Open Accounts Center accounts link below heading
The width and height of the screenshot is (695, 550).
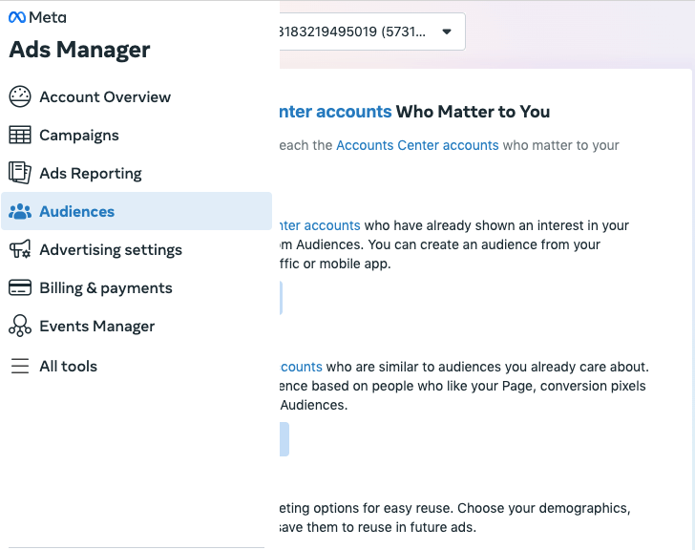(x=417, y=145)
